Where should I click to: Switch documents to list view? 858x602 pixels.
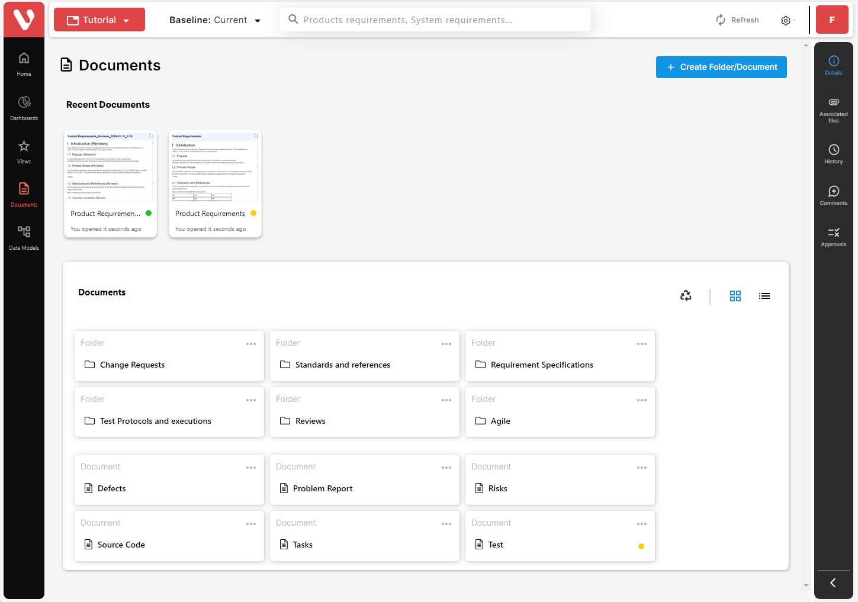click(x=764, y=296)
